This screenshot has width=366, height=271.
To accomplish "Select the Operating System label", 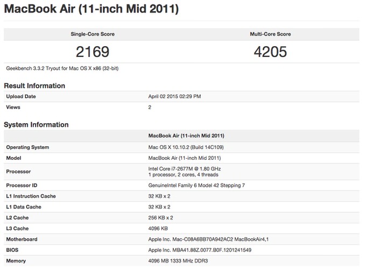I will click(27, 147).
